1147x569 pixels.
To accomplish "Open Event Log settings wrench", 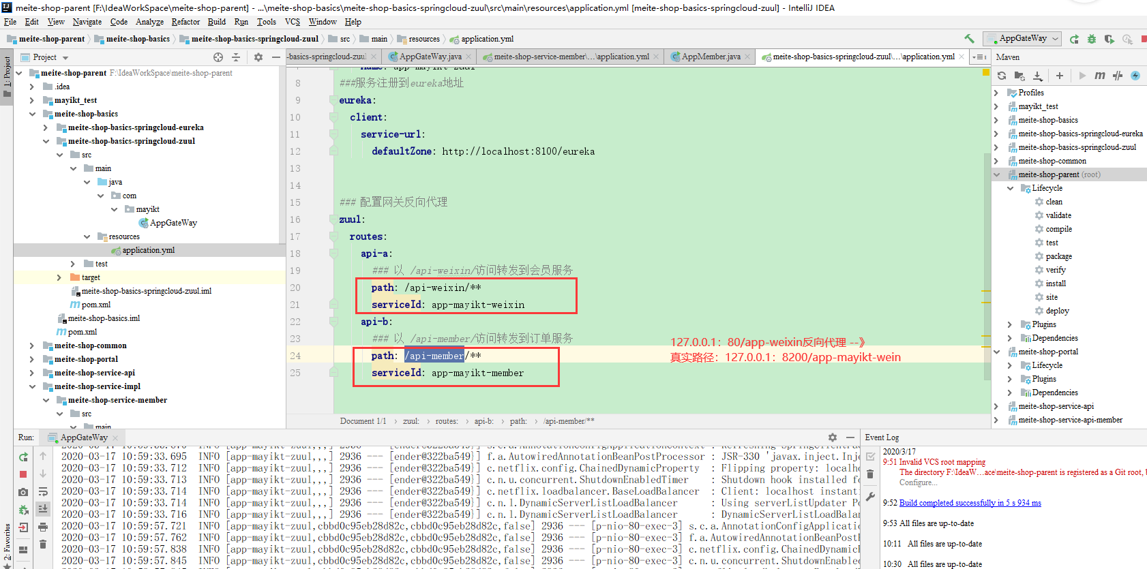I will tap(870, 497).
